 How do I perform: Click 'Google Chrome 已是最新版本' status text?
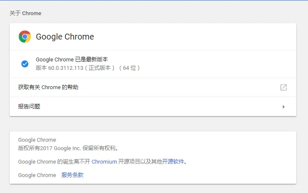point(72,59)
